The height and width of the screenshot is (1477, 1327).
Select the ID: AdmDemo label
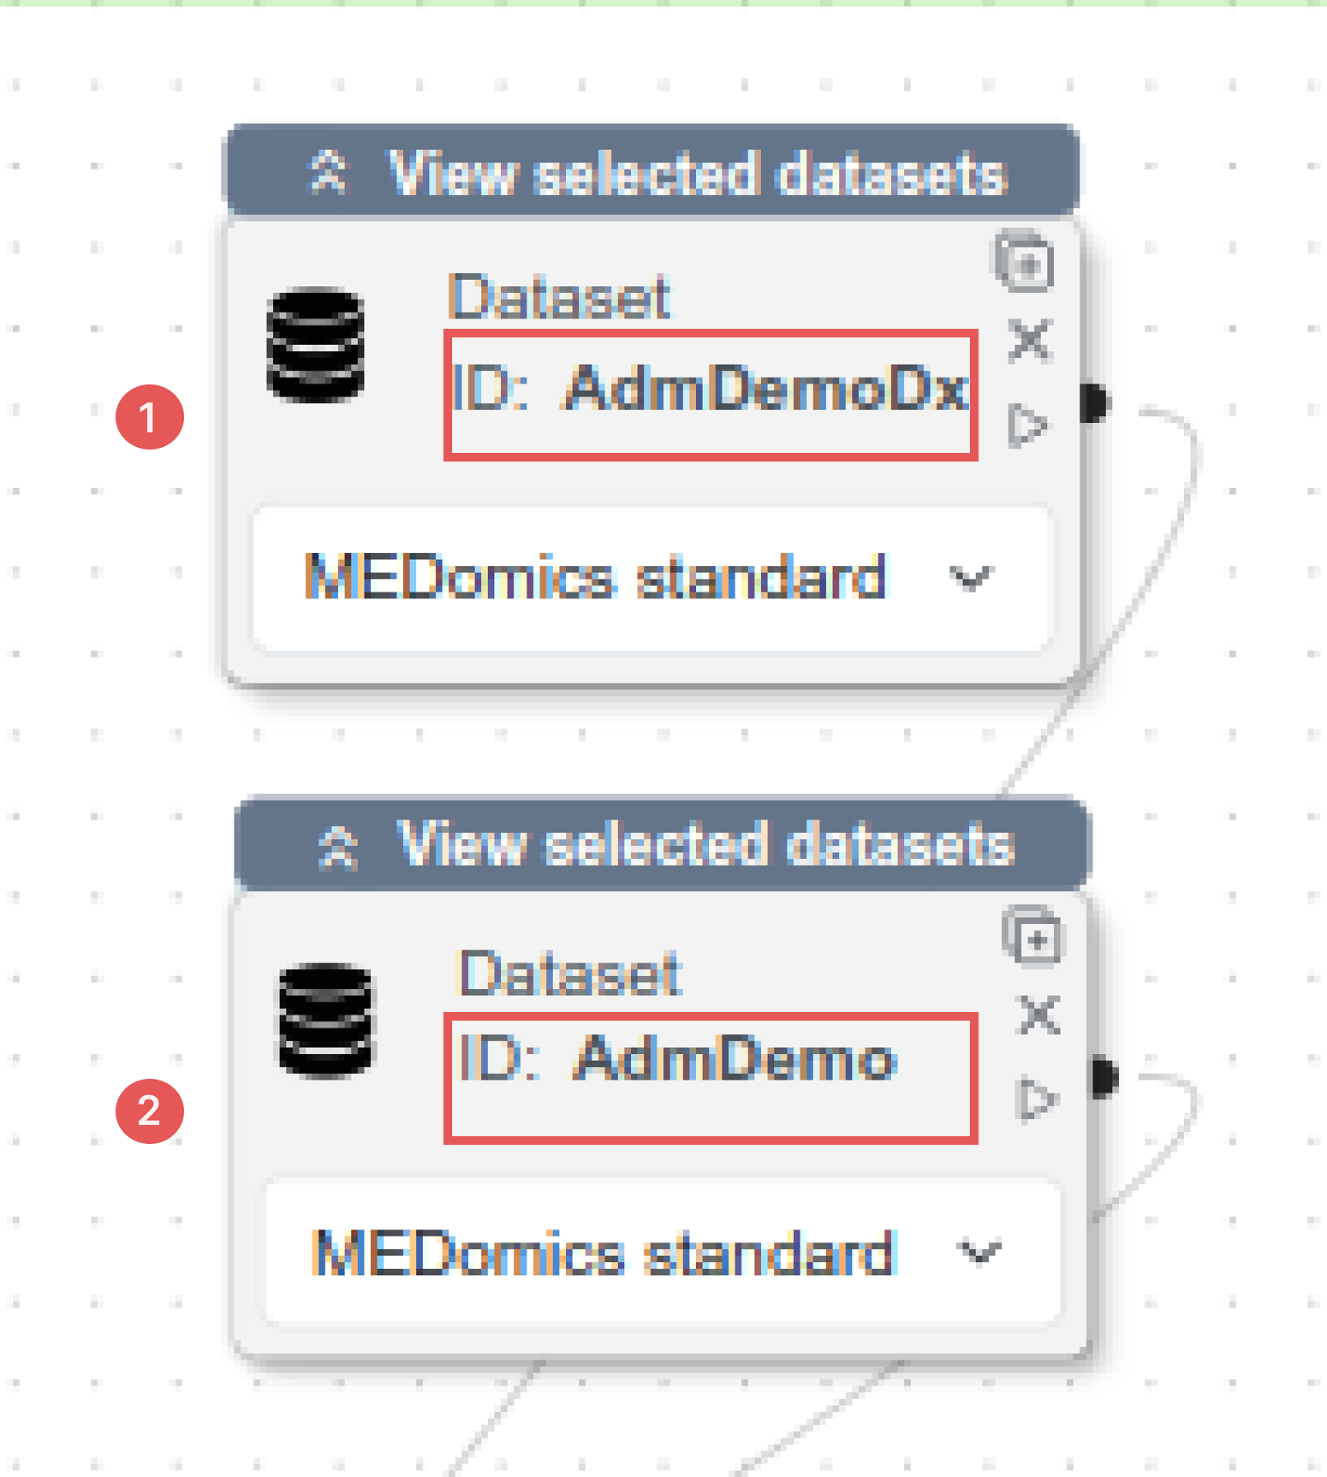pos(678,1060)
